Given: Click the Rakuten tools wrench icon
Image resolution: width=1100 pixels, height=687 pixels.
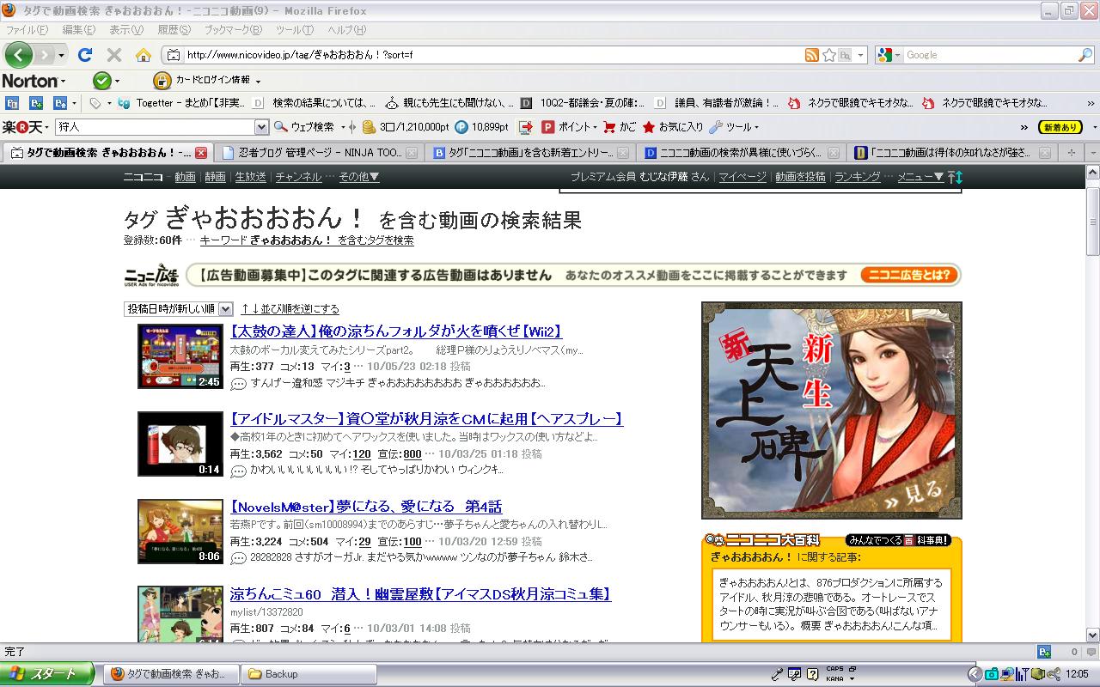Looking at the screenshot, I should click(715, 127).
